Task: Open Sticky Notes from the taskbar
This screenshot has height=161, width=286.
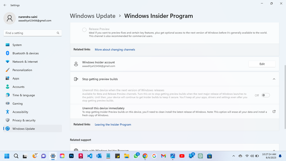Action: point(117,156)
